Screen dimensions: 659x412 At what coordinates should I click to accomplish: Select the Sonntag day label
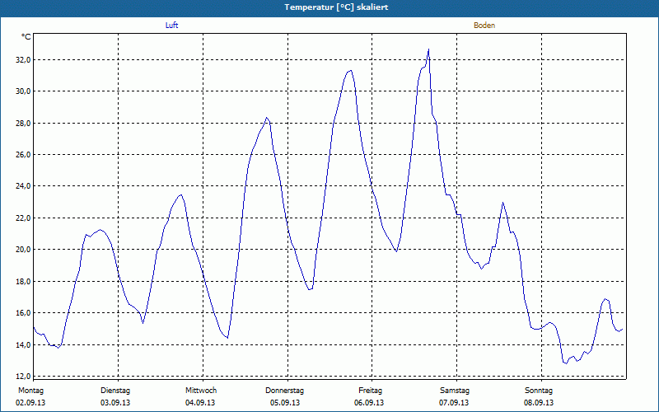pos(539,391)
